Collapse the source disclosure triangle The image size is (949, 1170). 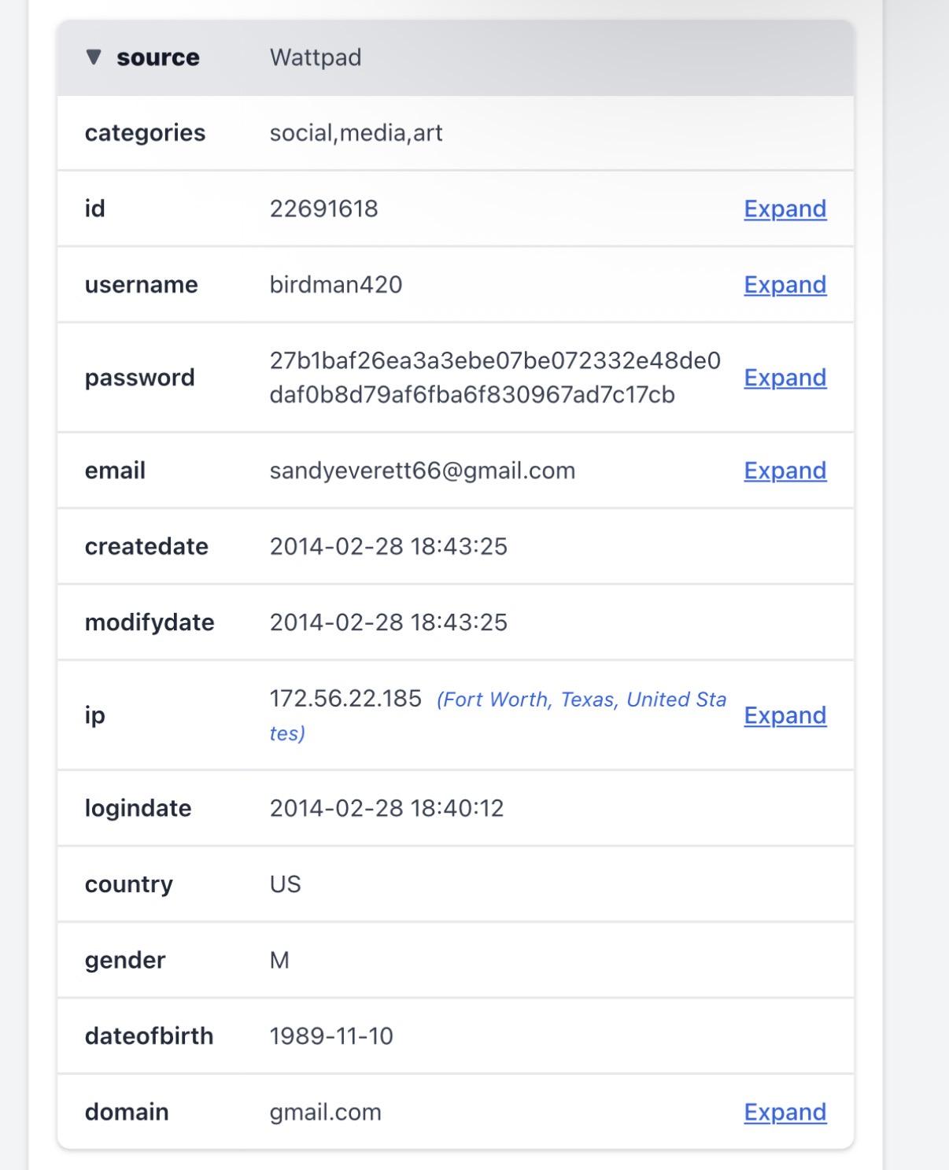(94, 57)
